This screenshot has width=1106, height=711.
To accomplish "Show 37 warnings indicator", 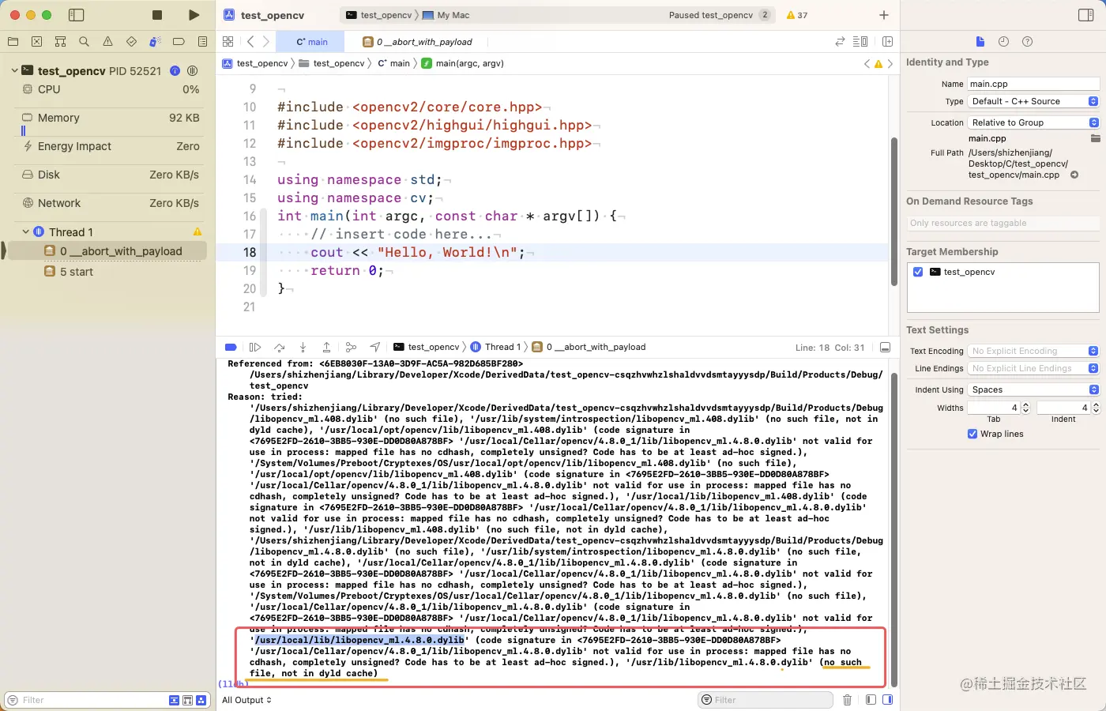I will click(x=797, y=15).
